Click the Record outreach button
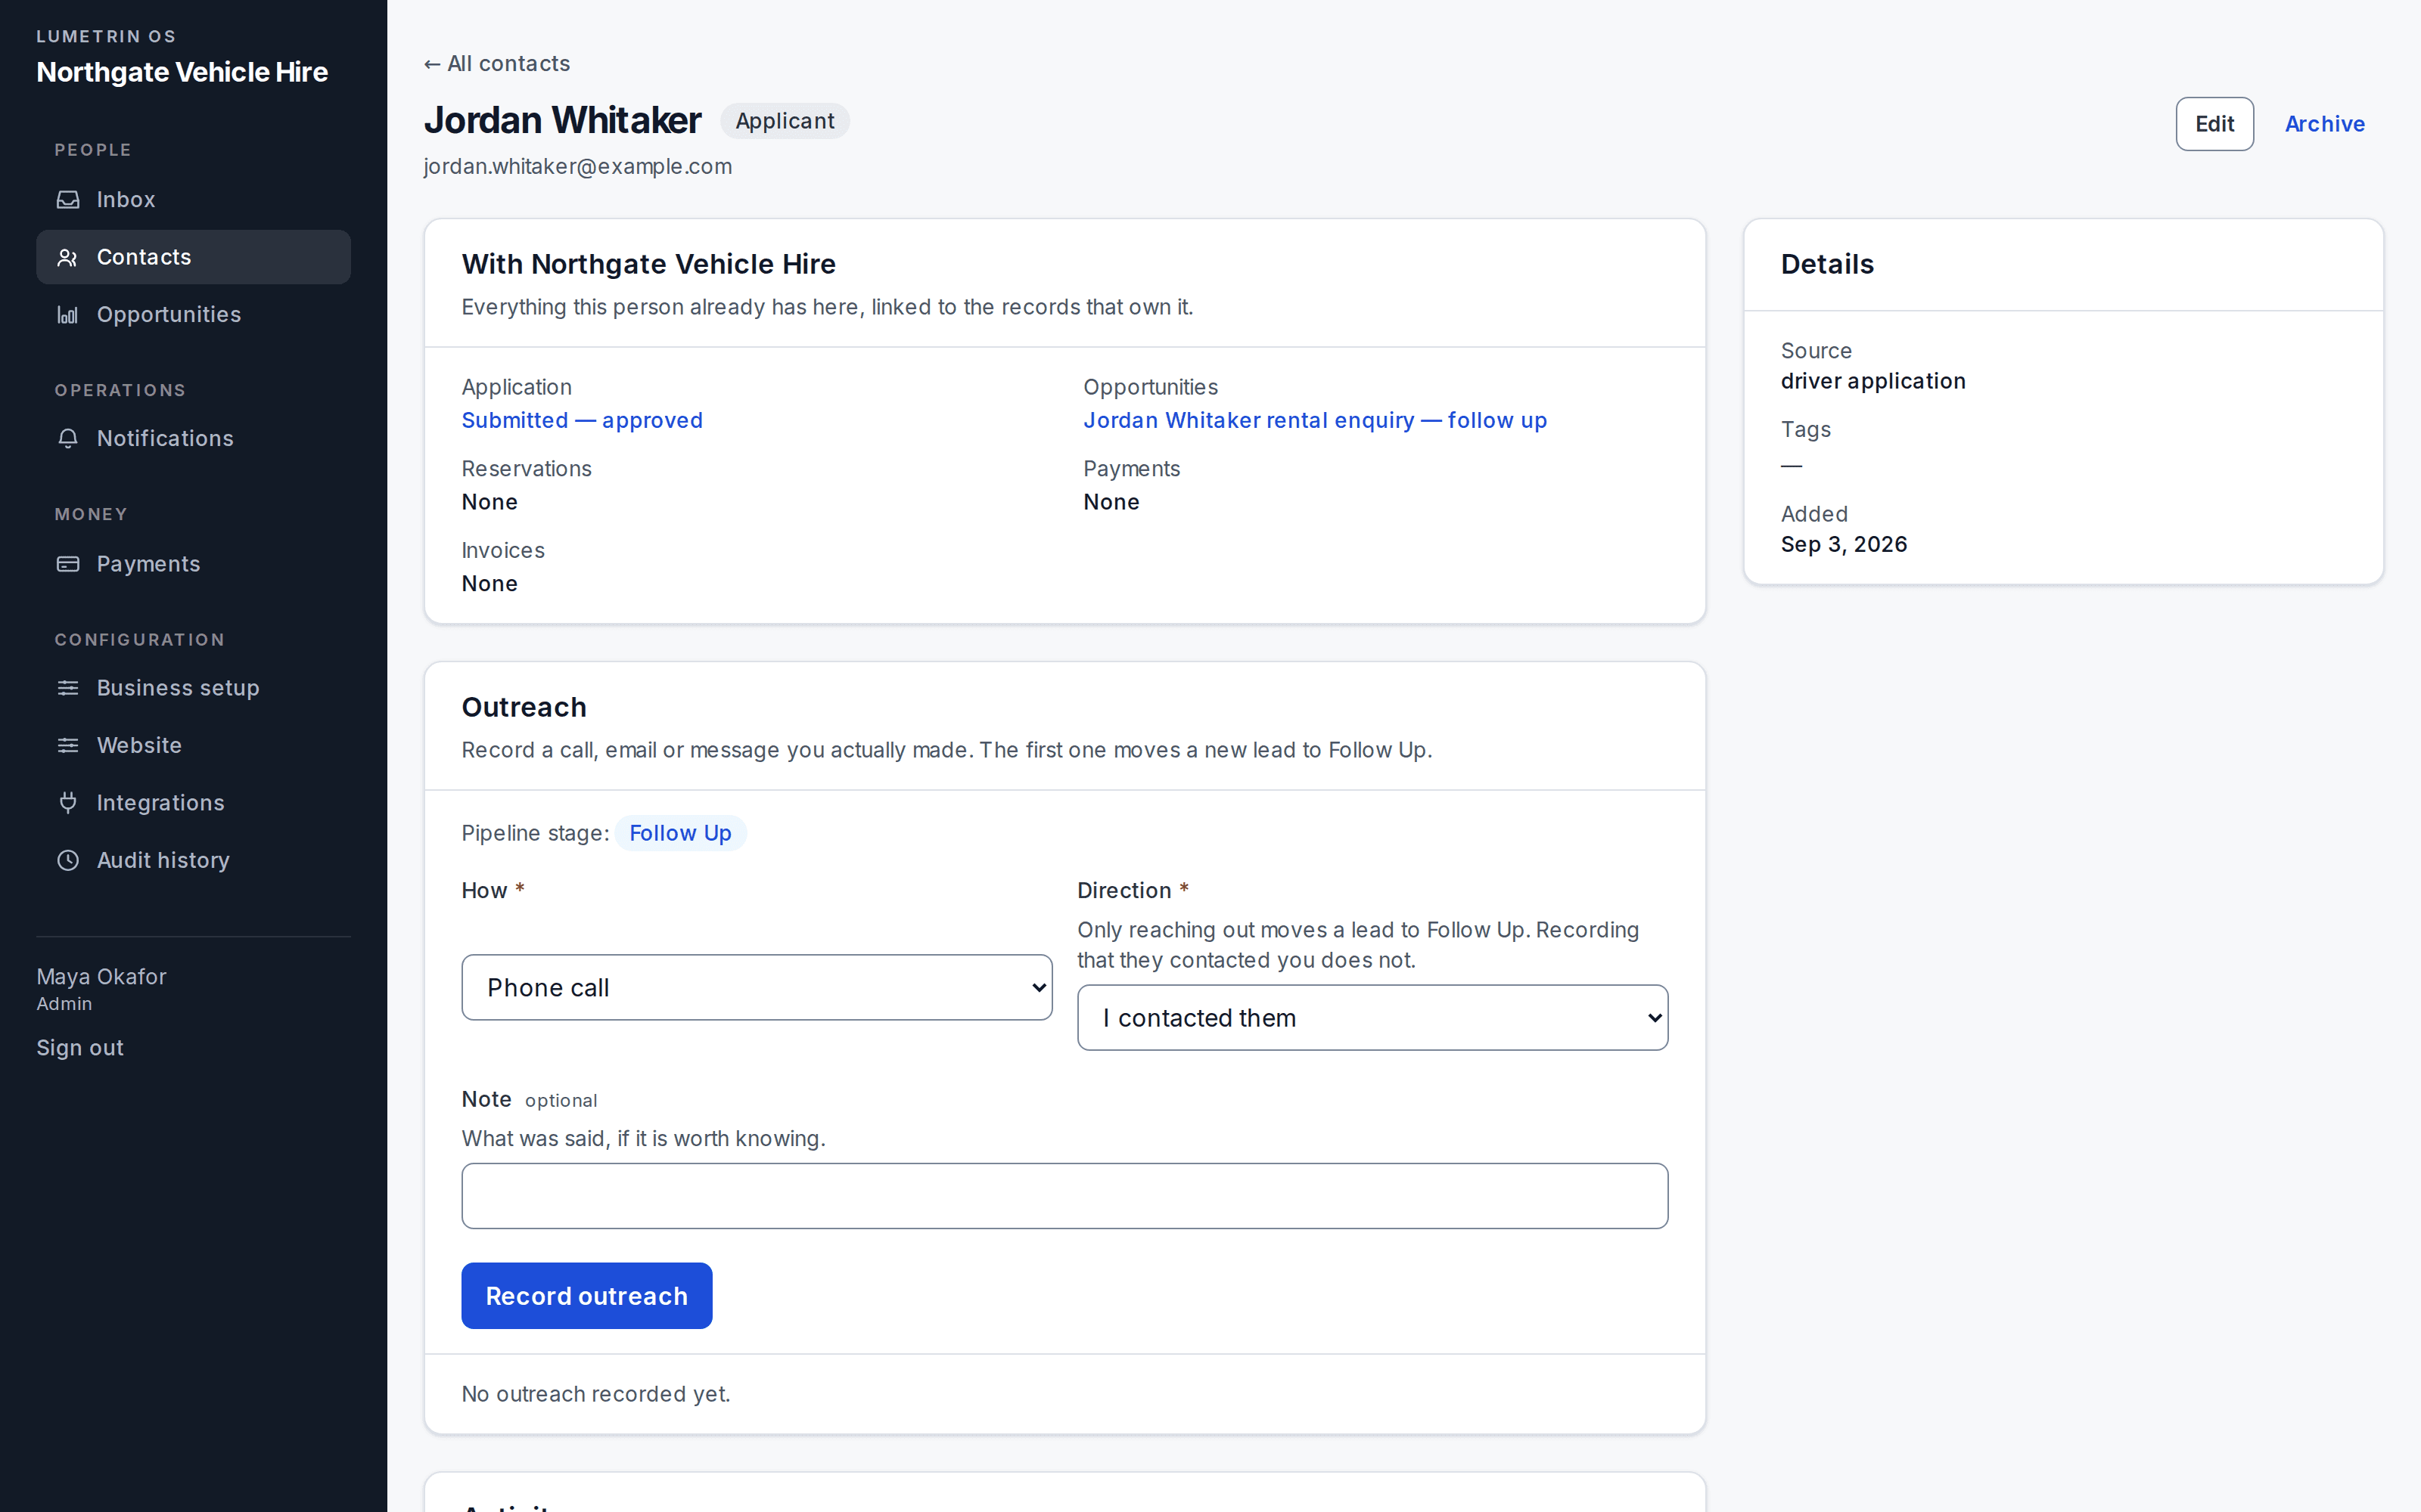Viewport: 2421px width, 1512px height. [586, 1296]
